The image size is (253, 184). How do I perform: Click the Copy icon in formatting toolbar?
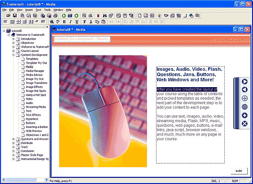pos(97,22)
